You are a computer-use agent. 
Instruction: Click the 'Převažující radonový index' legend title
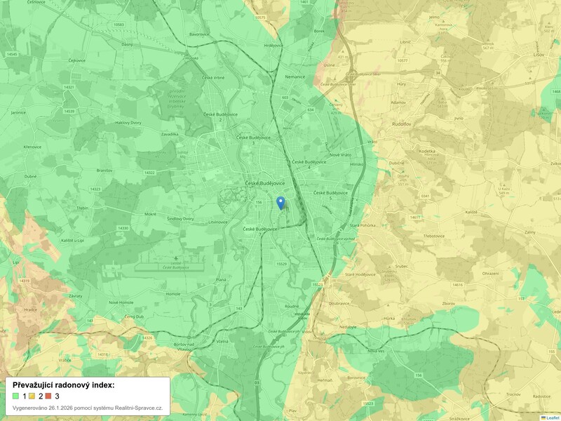63,385
